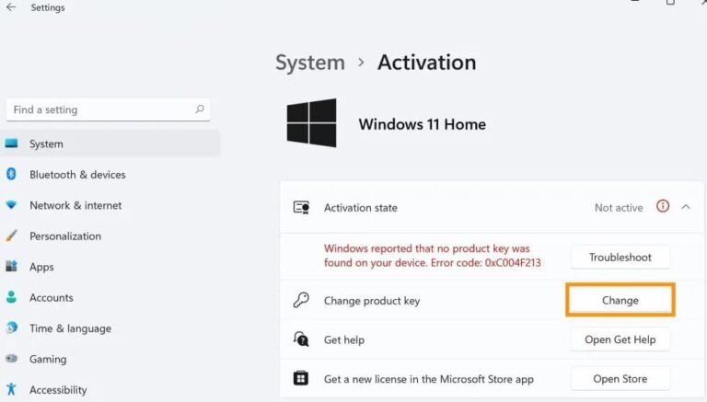Click the search magnifier icon
Image resolution: width=707 pixels, height=402 pixels.
click(200, 109)
